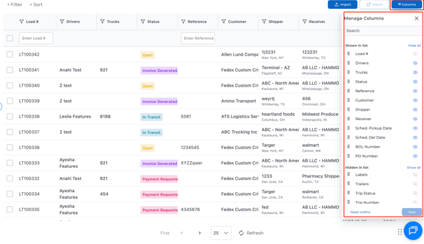Toggle visibility of Customer column
424x244 pixels.
point(415,101)
